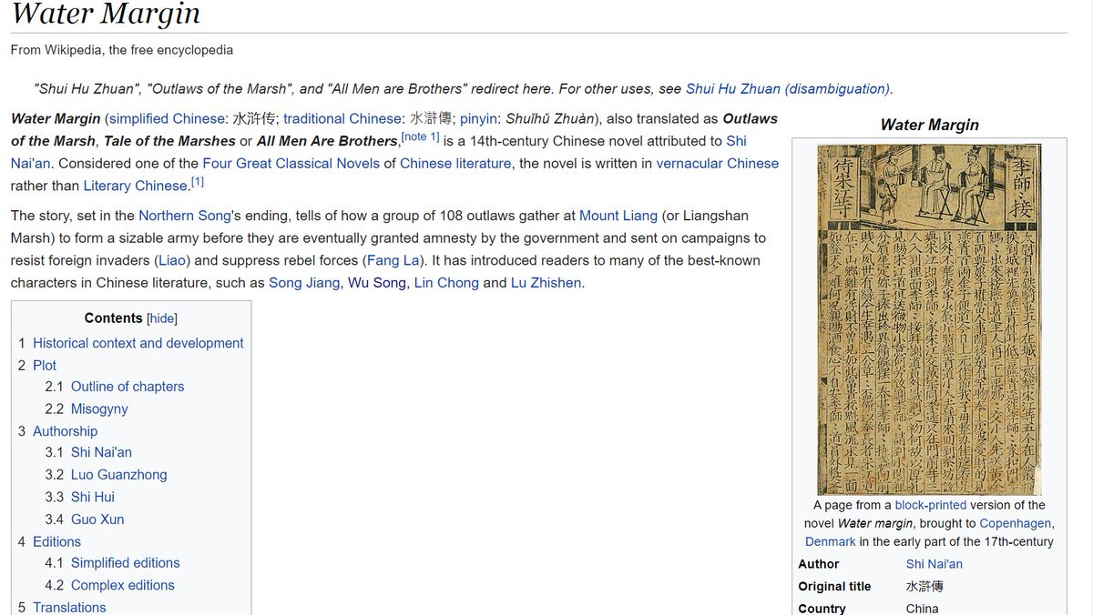This screenshot has height=615, width=1093.
Task: Open the Copenhagen link
Action: 1016,523
